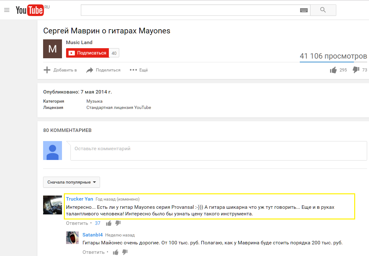Open the hamburger guide menu
This screenshot has height=256, width=369.
coord(7,10)
